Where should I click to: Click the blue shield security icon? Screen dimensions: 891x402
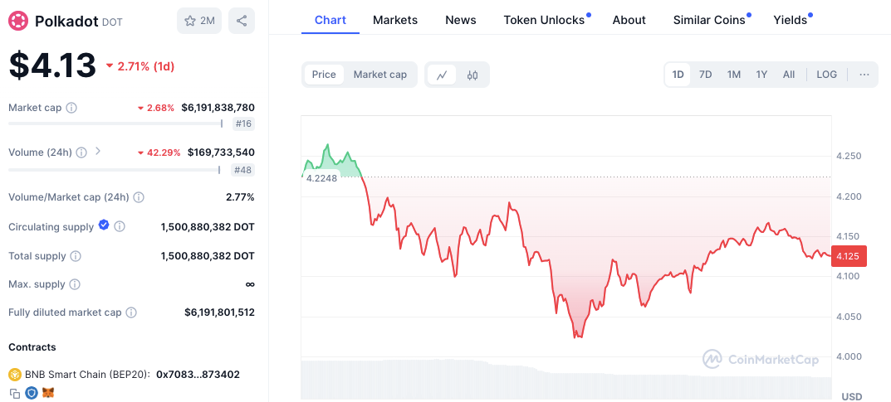[x=32, y=393]
